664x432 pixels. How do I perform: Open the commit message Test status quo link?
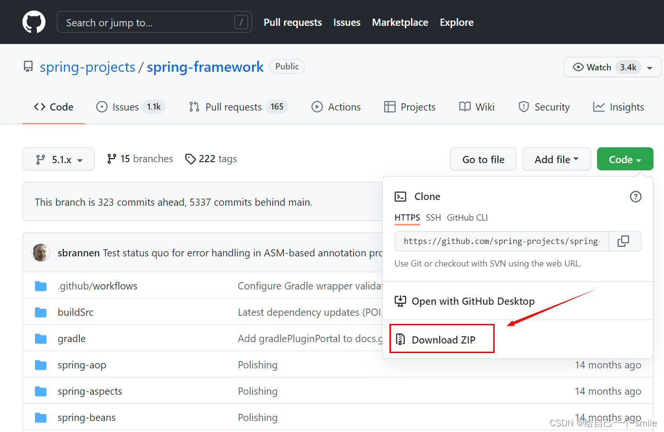click(243, 253)
